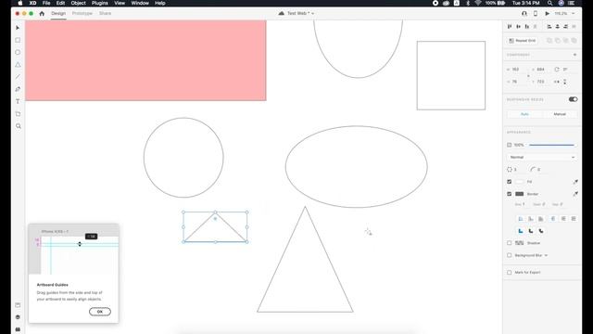Dismiss Artboard Guides tip with OK
The width and height of the screenshot is (593, 334).
pyautogui.click(x=100, y=312)
